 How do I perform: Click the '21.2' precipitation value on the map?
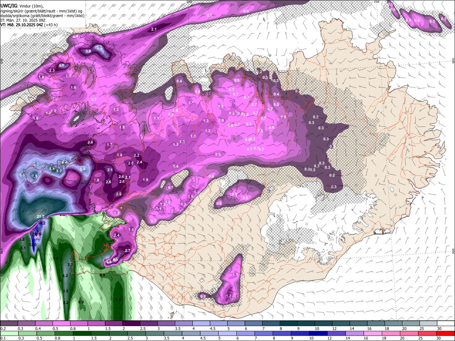pos(41,216)
